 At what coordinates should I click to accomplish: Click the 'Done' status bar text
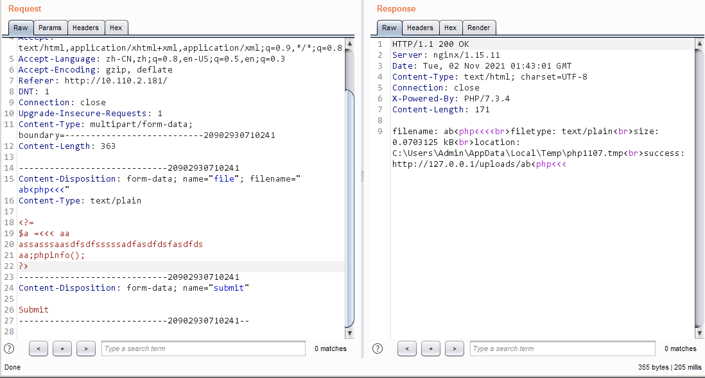13,367
